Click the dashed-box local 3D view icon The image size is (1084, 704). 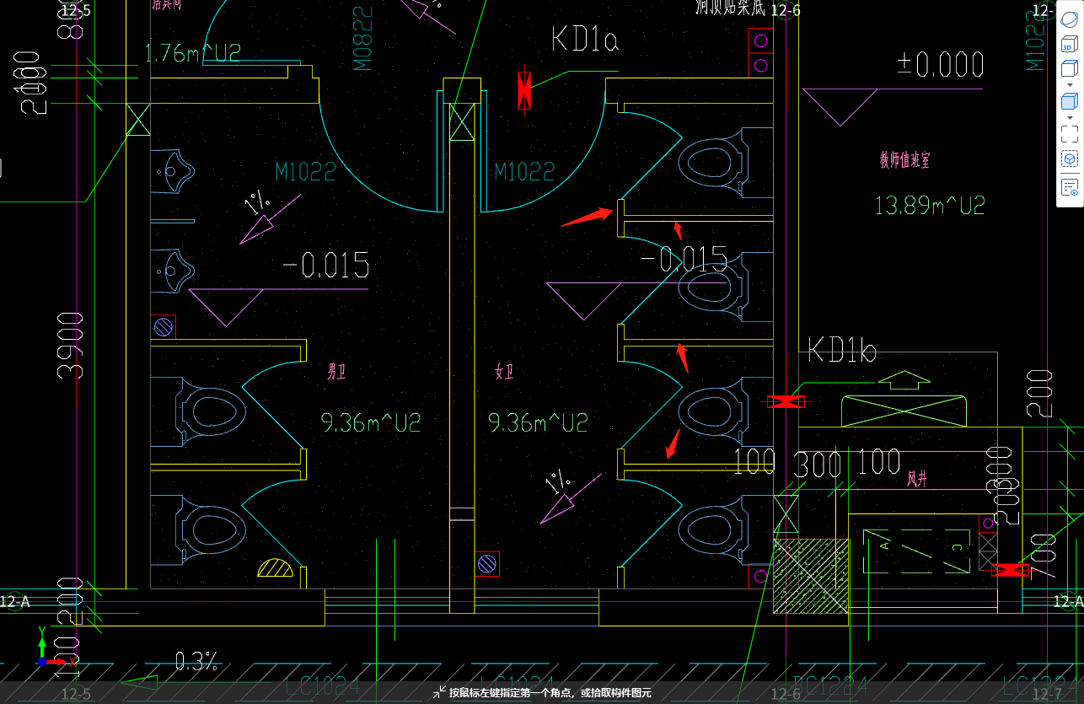pyautogui.click(x=1069, y=159)
